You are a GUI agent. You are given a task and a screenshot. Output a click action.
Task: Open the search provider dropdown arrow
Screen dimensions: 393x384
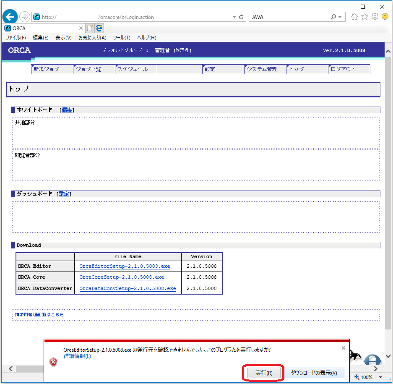coord(340,17)
